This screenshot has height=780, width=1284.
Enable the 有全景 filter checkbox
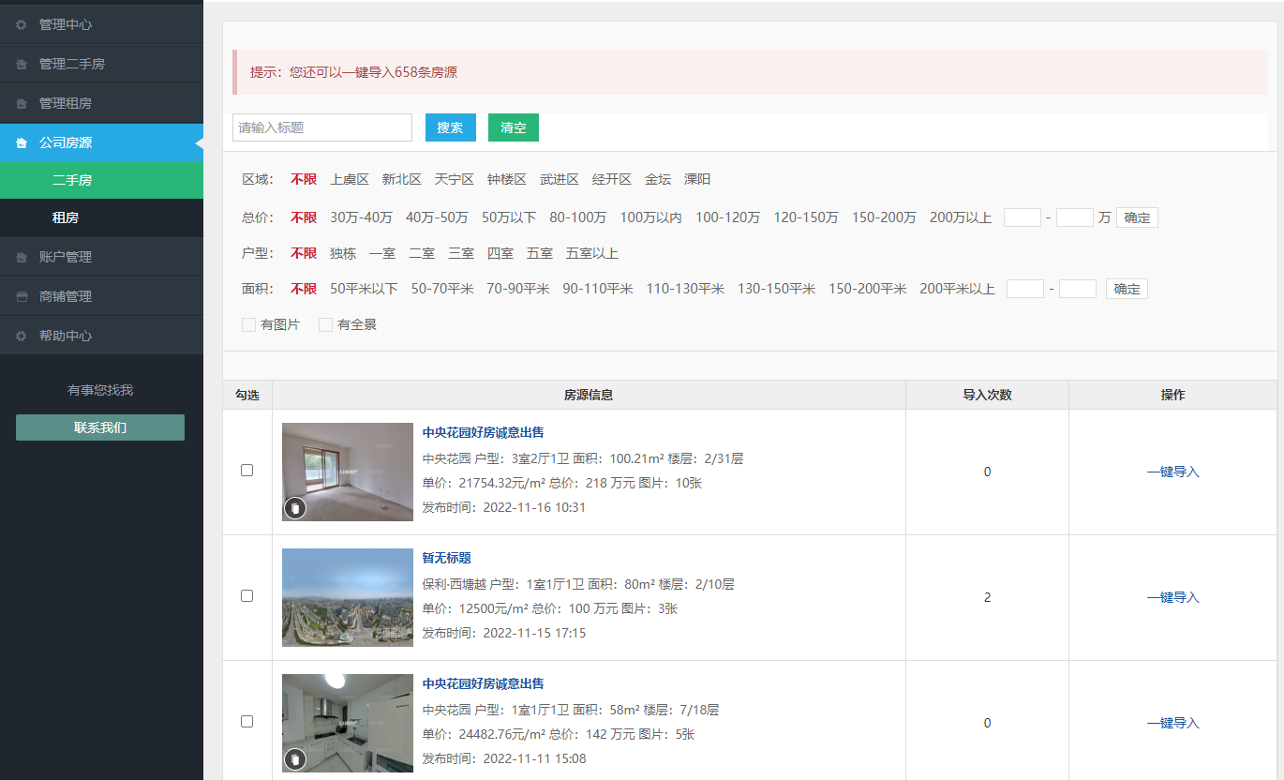(325, 324)
